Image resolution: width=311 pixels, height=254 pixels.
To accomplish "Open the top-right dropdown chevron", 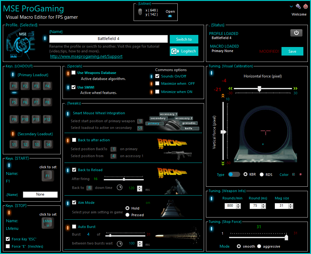I will (x=291, y=6).
